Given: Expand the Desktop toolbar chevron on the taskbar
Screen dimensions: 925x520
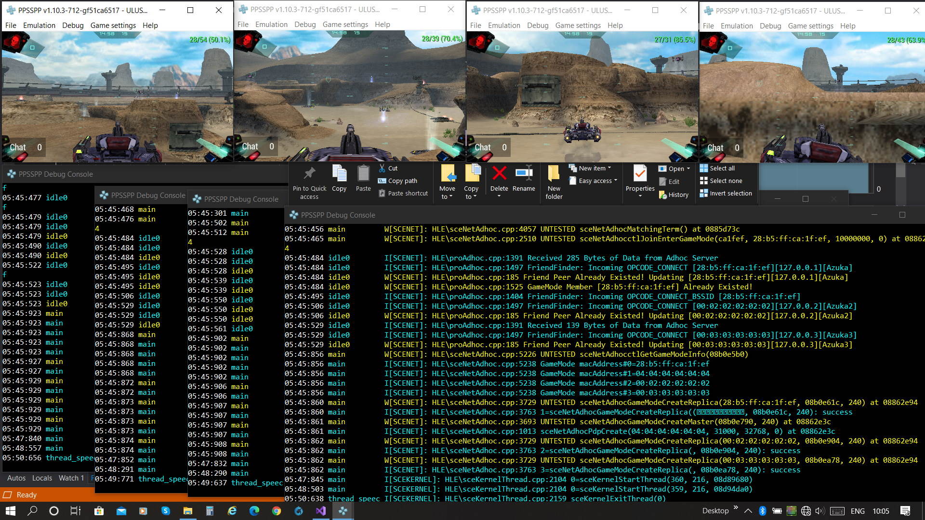Looking at the screenshot, I should (x=736, y=507).
